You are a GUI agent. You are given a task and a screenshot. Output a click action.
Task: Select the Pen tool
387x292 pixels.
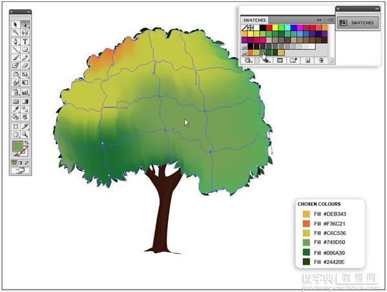pyautogui.click(x=16, y=41)
